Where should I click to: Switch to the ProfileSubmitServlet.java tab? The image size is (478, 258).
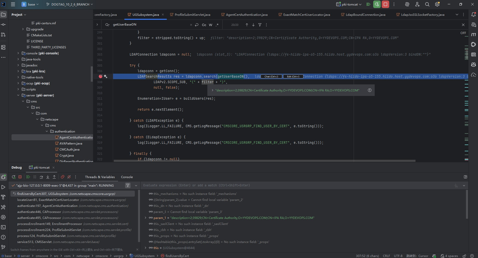coord(192,15)
